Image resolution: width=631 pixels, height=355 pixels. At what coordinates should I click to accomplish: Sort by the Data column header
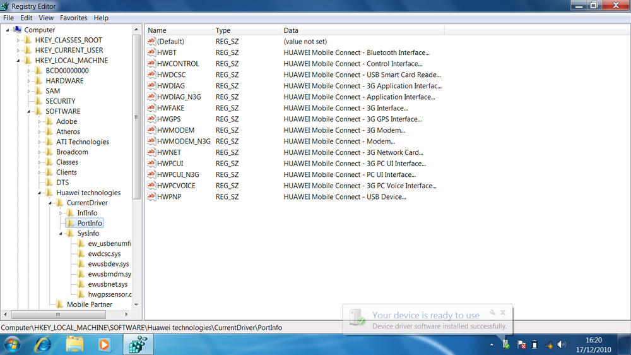point(363,30)
